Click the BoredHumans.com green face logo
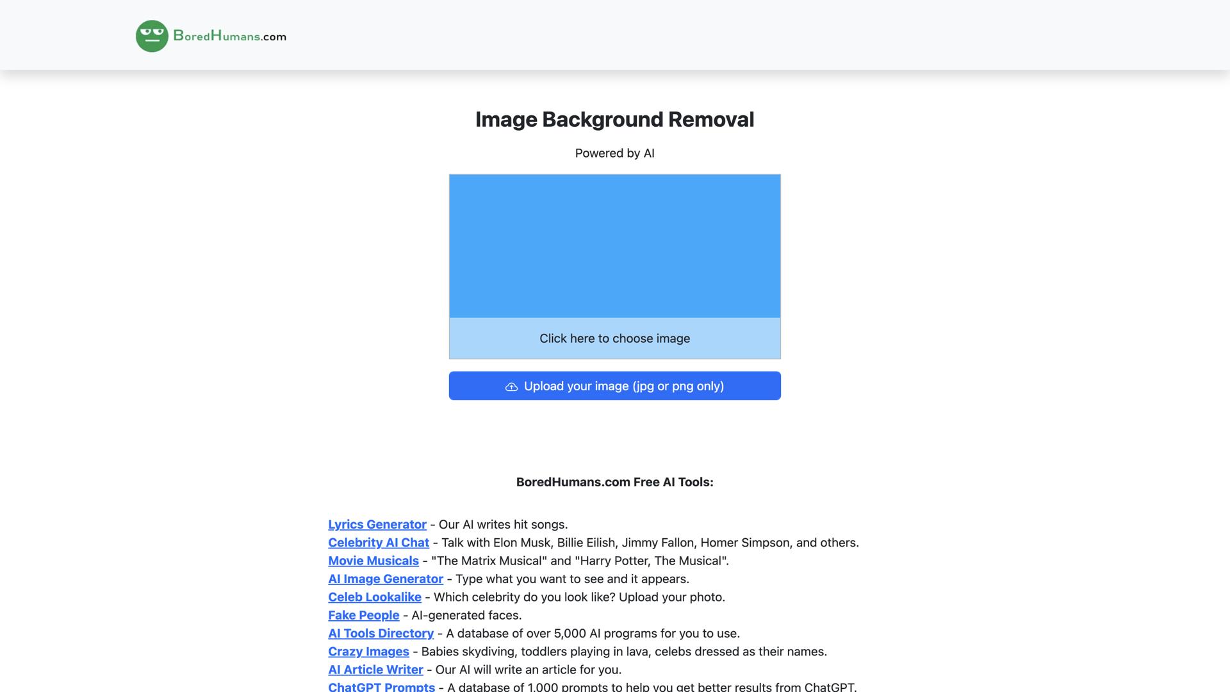This screenshot has height=692, width=1230. pos(151,35)
